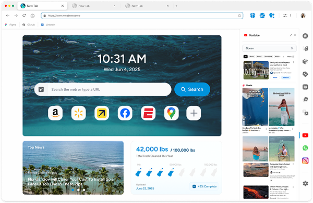Open the ESPN shortcut
This screenshot has width=313, height=203.
148,113
